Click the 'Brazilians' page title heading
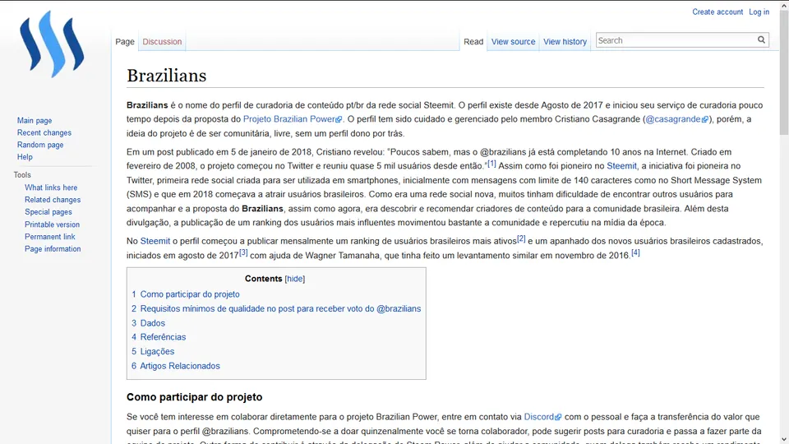Viewport: 789px width, 444px height. point(167,76)
